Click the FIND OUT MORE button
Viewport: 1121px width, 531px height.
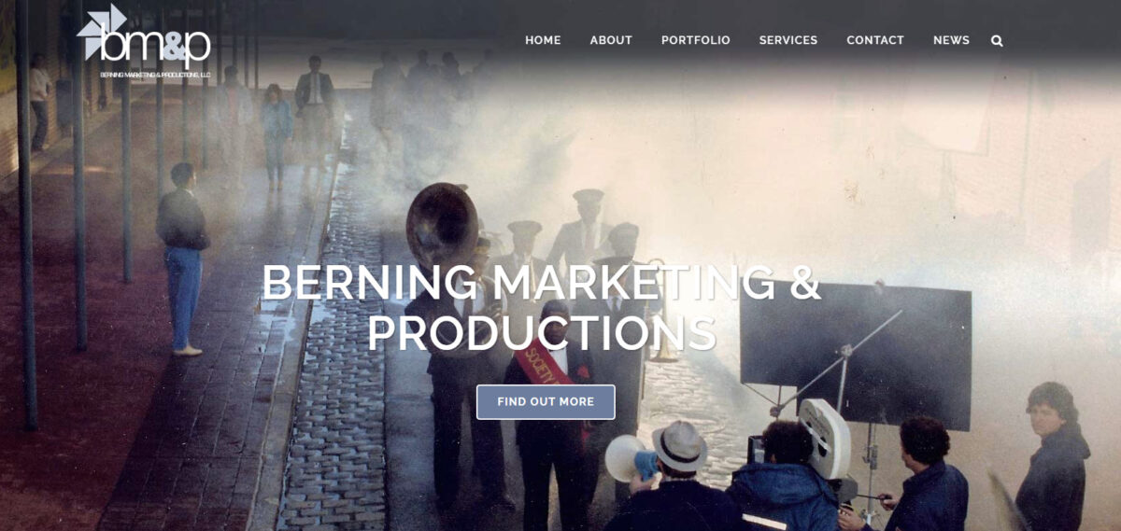pos(546,401)
